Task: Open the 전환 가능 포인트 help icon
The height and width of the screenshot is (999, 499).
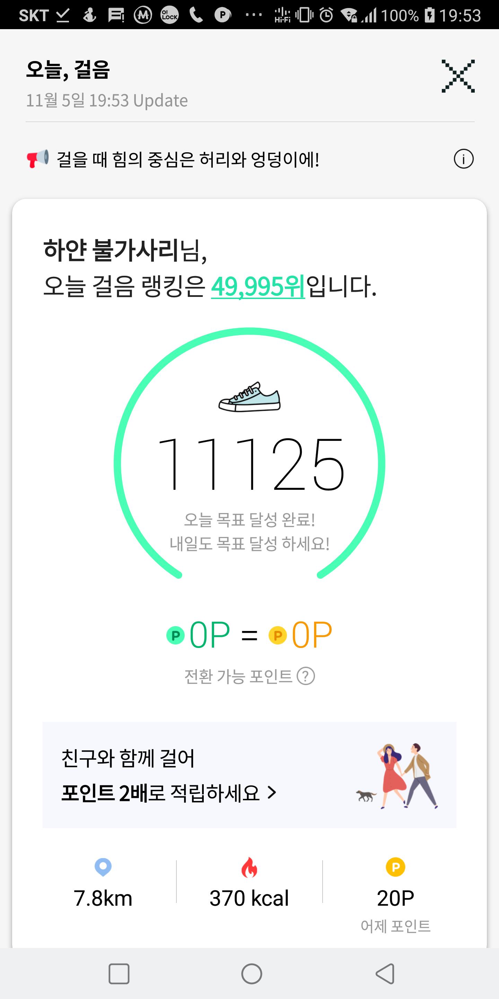Action: click(x=306, y=676)
